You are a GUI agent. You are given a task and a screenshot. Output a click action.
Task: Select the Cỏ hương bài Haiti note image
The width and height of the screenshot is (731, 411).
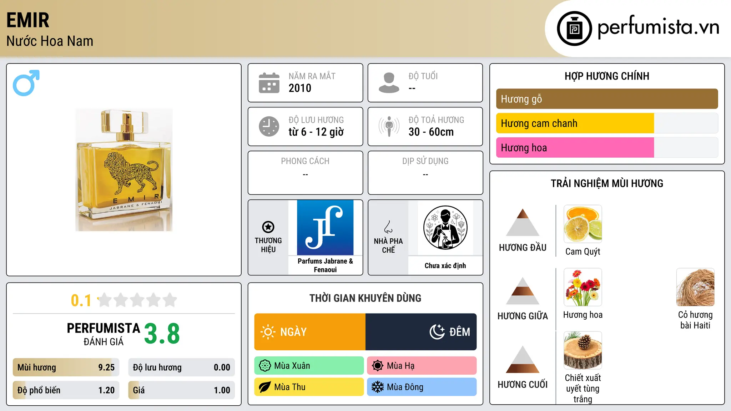coord(695,287)
